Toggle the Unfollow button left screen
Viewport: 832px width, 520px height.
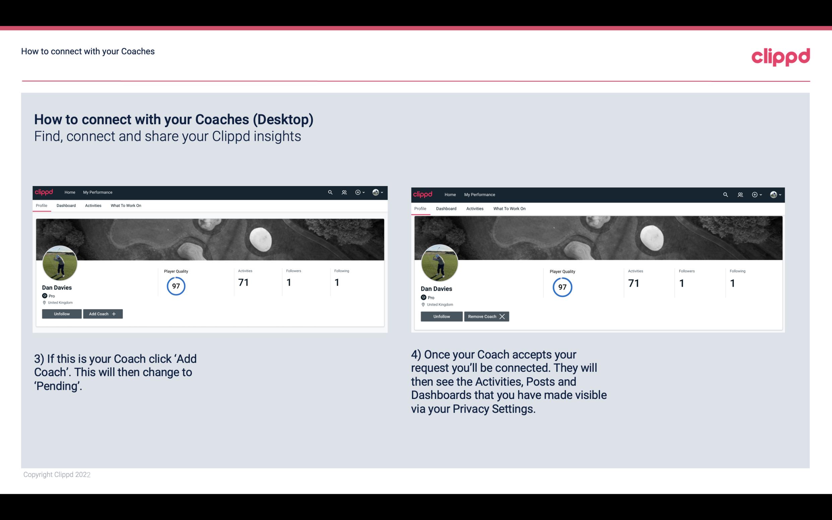(62, 313)
